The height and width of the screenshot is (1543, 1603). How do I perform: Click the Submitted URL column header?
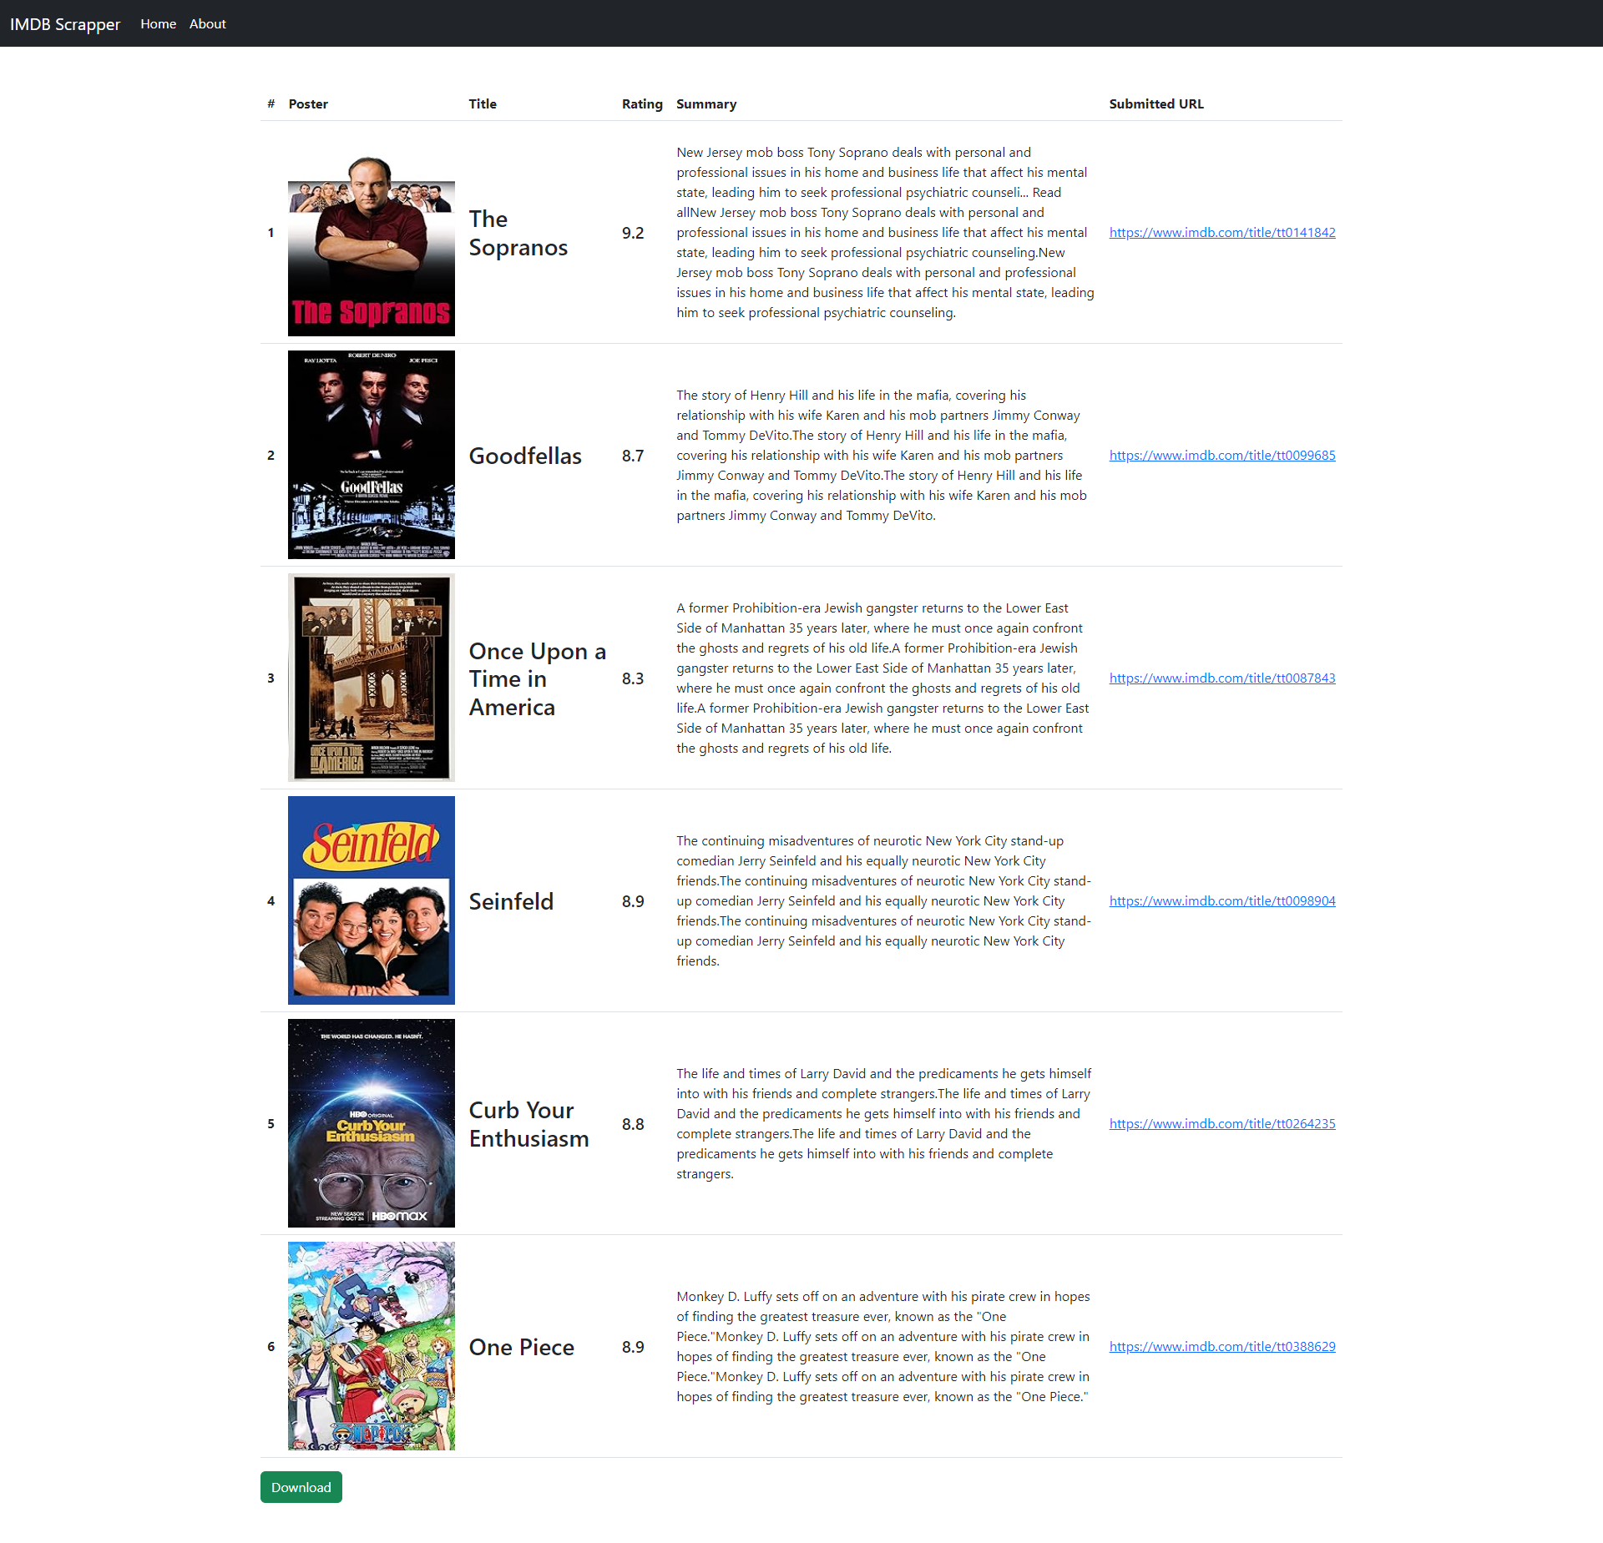click(1155, 104)
